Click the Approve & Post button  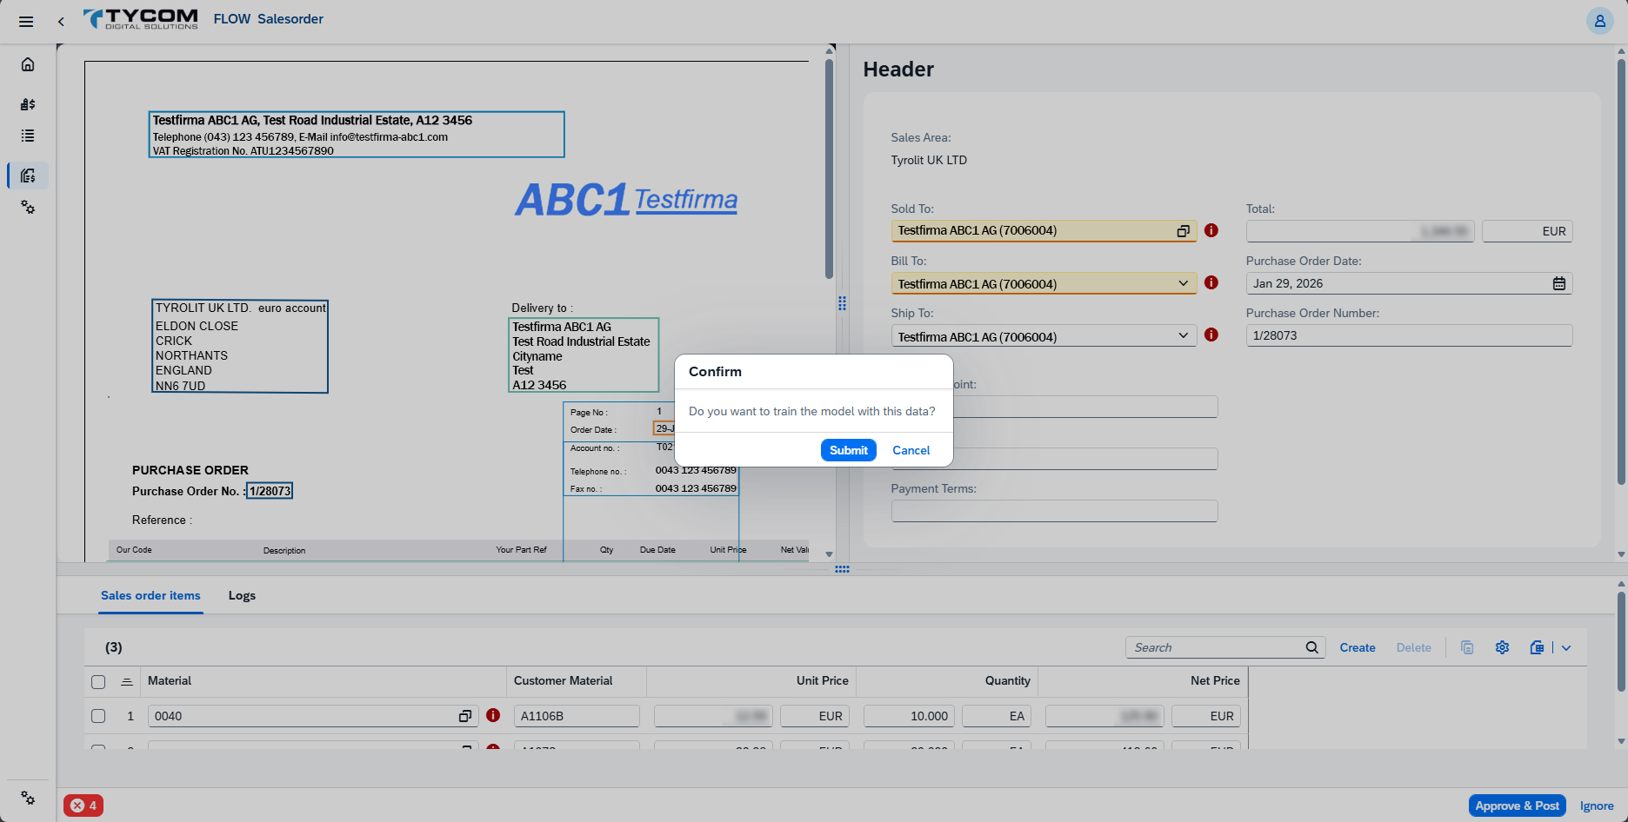click(1517, 805)
